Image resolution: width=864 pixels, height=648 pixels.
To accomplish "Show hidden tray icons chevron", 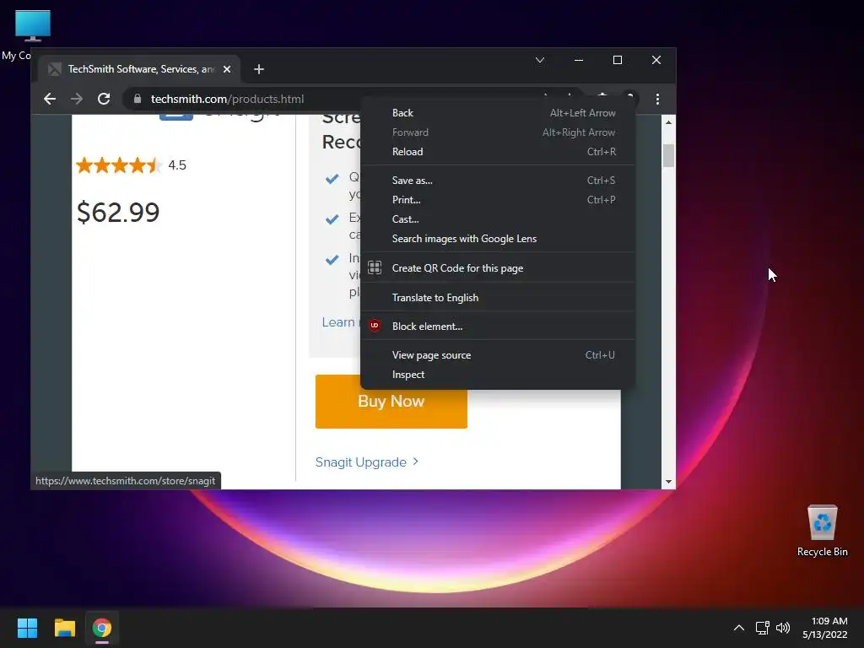I will pos(739,628).
